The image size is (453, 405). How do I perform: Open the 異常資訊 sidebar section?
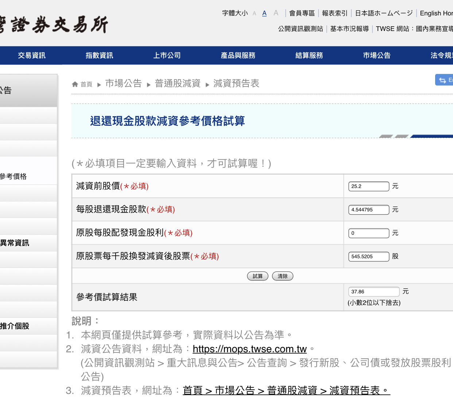coord(15,243)
